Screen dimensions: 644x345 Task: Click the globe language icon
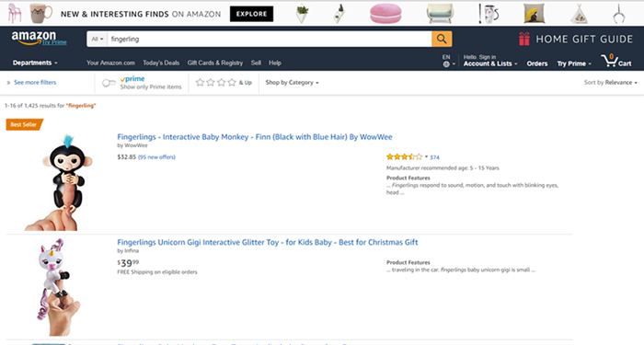click(x=446, y=64)
